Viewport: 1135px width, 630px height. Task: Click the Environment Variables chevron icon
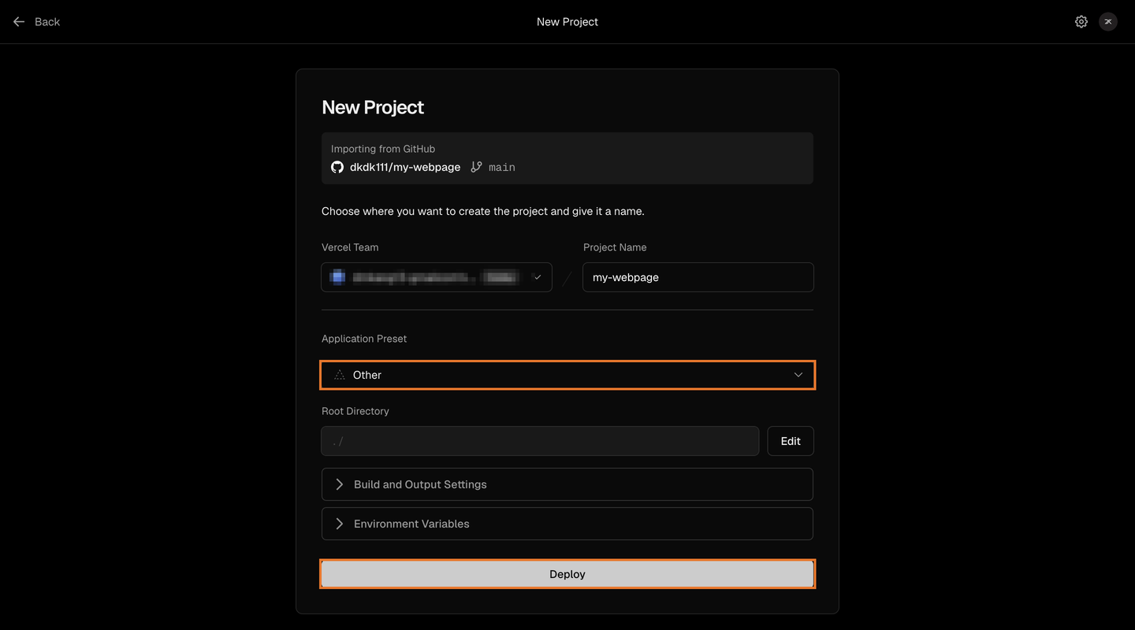[x=340, y=524]
